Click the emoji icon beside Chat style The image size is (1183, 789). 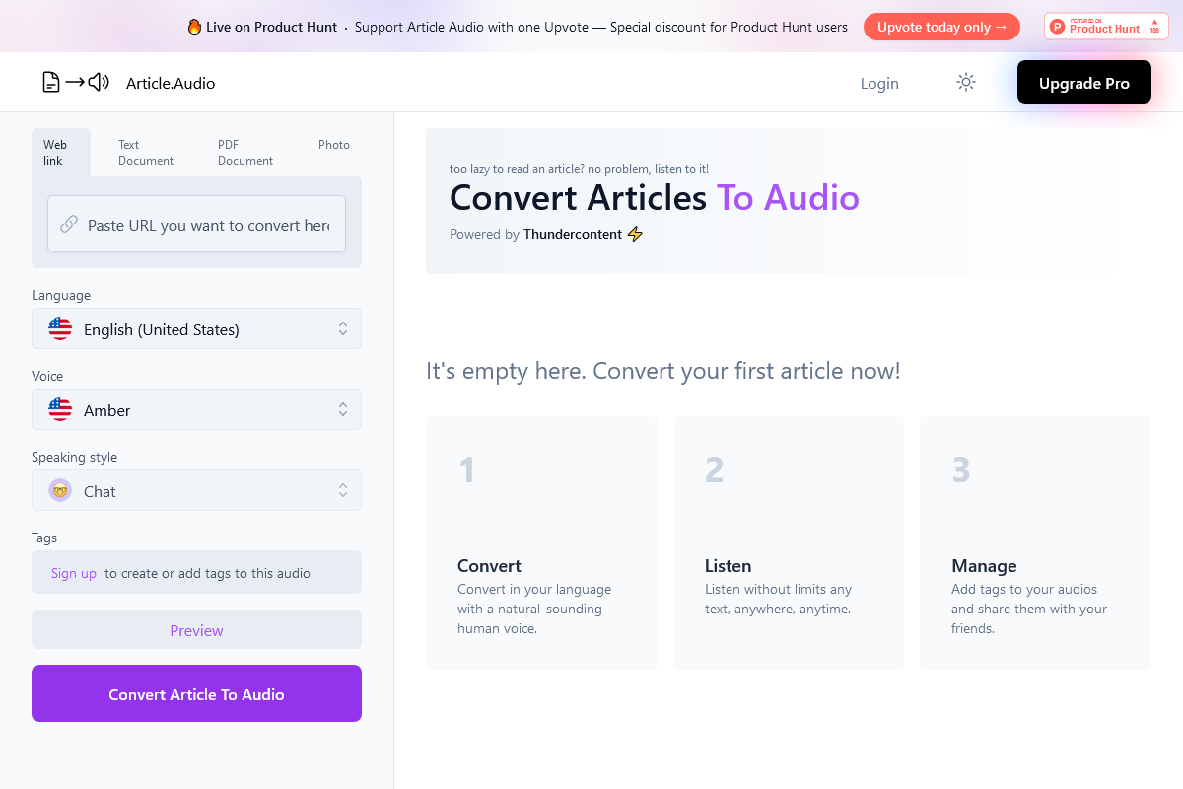[x=60, y=490]
